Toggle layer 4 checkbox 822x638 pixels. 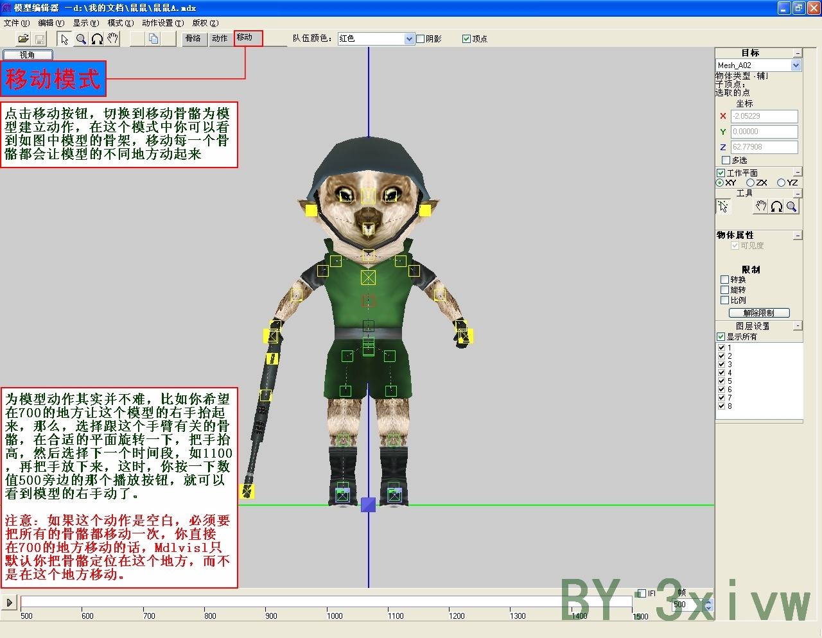721,373
